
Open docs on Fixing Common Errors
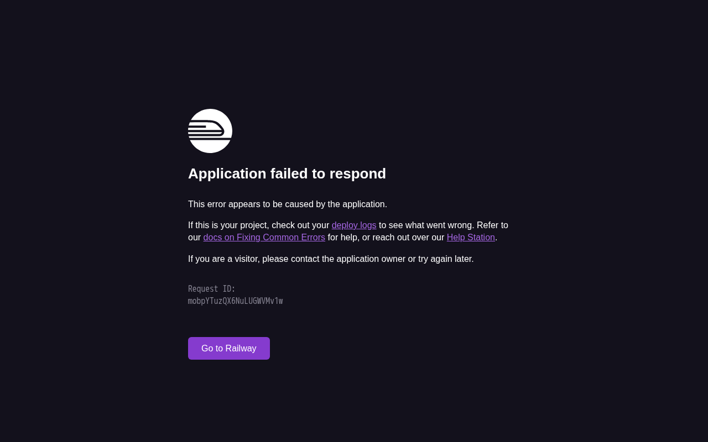(264, 238)
